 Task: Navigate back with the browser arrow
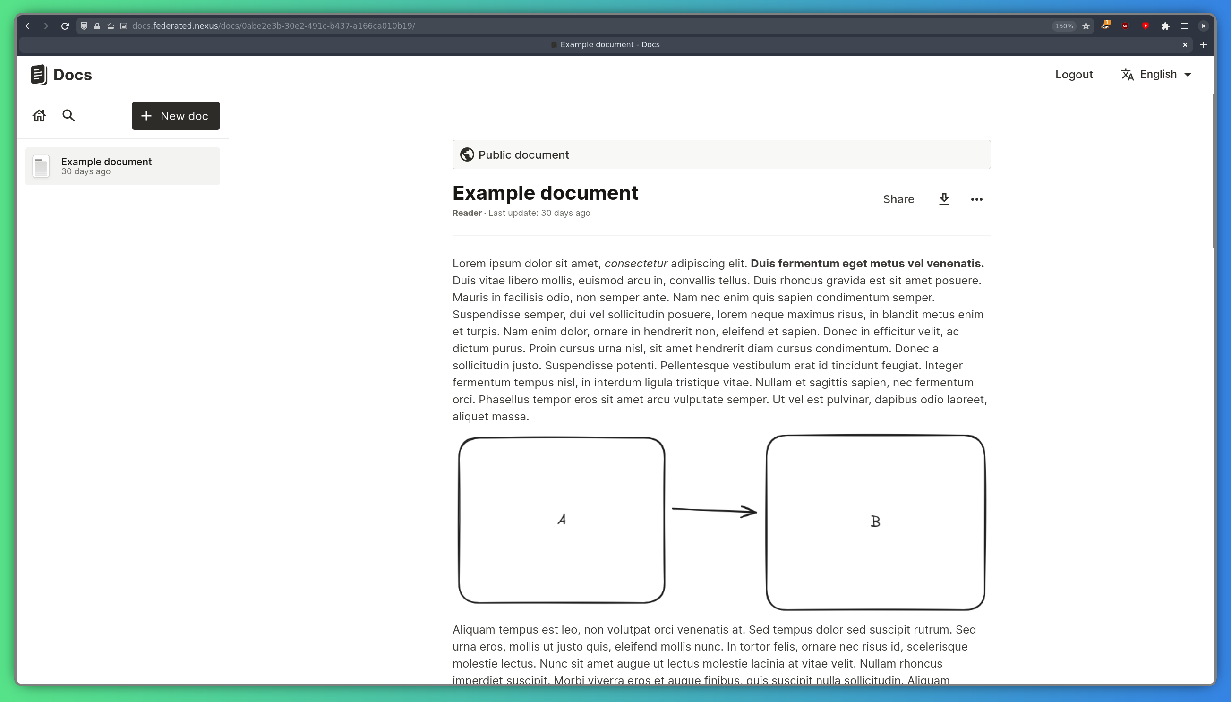coord(27,26)
